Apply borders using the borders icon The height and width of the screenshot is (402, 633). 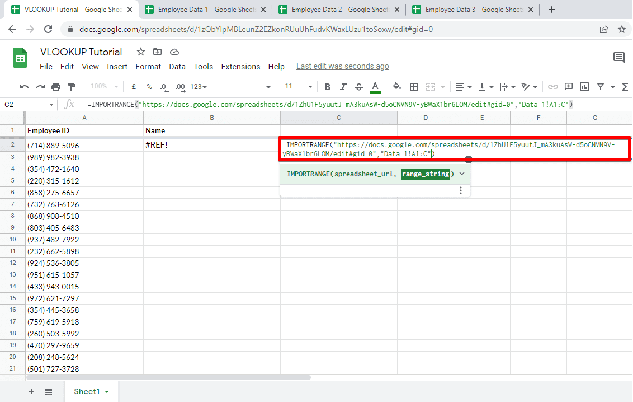coord(413,87)
